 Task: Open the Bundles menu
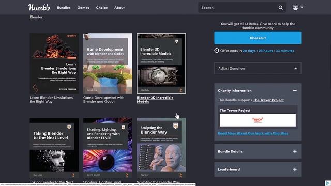pos(64,8)
